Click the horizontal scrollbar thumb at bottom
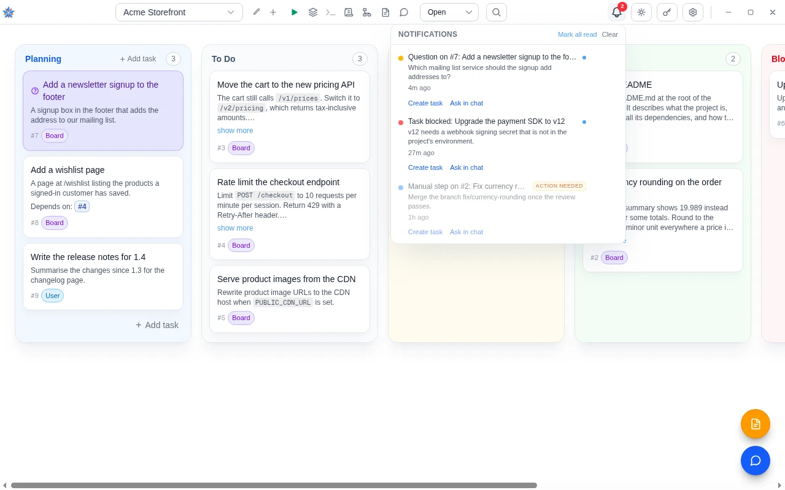 (x=274, y=485)
